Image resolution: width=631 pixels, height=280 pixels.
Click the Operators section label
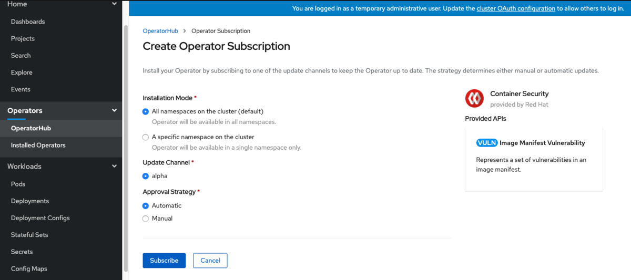25,111
